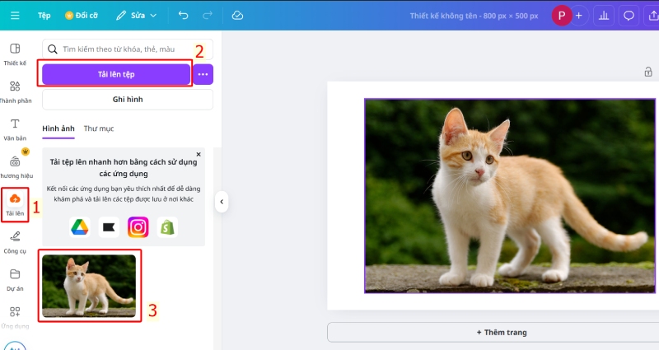The image size is (659, 350).
Task: Collapse the side panel with arrow
Action: pyautogui.click(x=222, y=202)
